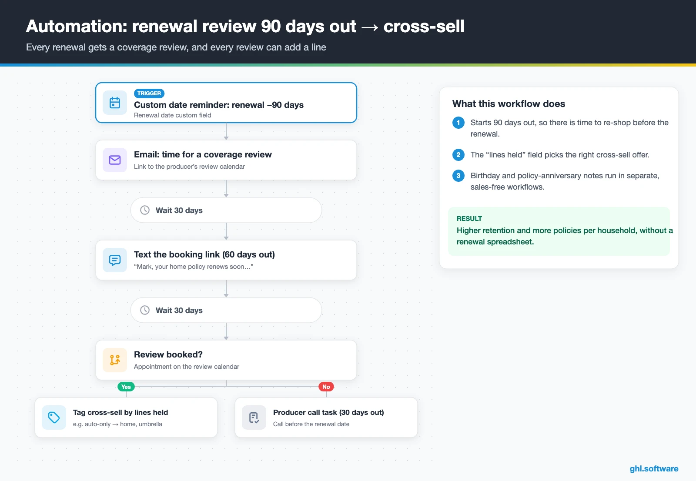696x481 pixels.
Task: Click the envelope icon on the email step
Action: click(115, 160)
